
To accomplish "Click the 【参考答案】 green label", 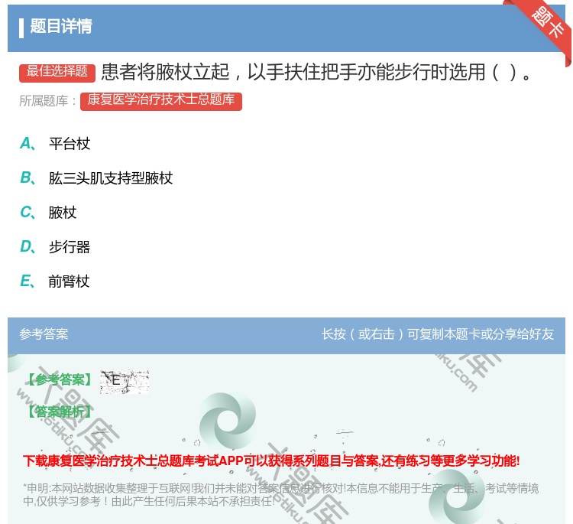I will point(60,380).
